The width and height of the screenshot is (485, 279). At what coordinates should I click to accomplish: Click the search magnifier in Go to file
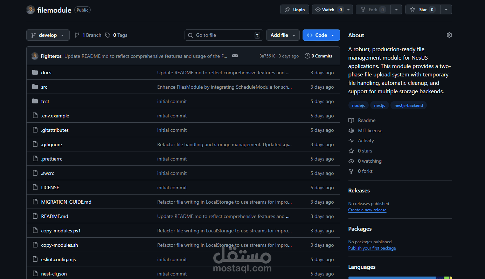tap(190, 35)
